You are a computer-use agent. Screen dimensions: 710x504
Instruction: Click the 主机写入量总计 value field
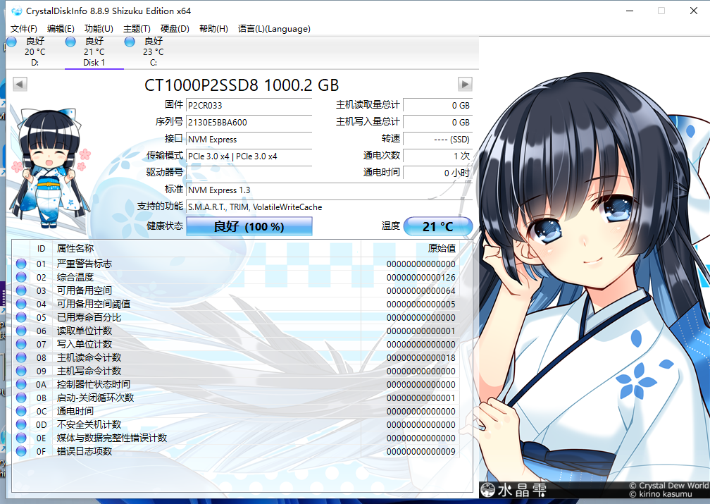pyautogui.click(x=438, y=123)
